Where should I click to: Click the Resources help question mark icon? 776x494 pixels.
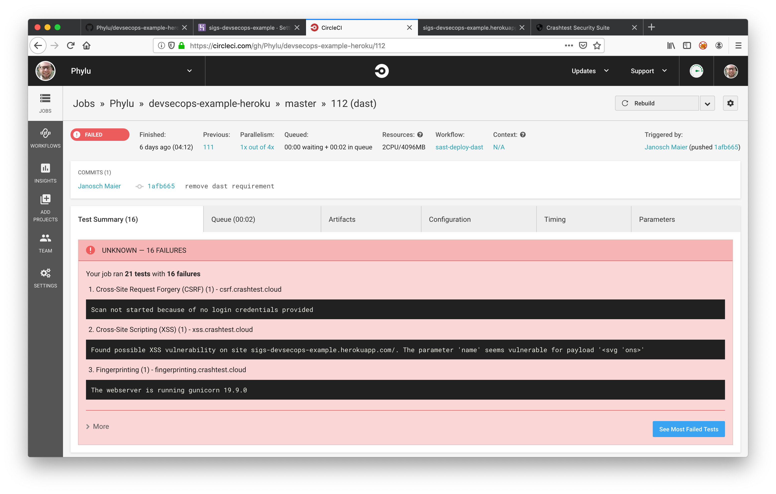pyautogui.click(x=420, y=135)
